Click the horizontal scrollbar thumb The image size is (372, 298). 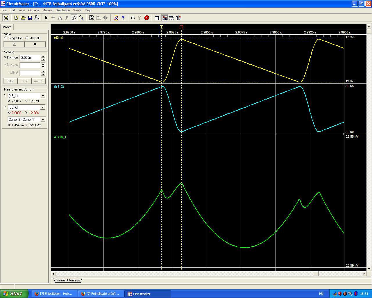pyautogui.click(x=316, y=274)
